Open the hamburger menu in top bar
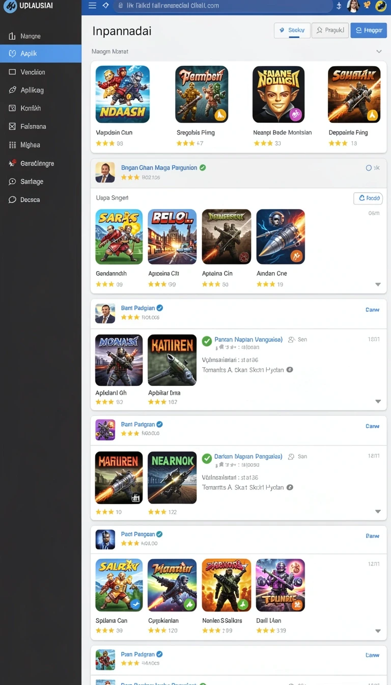Image resolution: width=391 pixels, height=685 pixels. 92,6
